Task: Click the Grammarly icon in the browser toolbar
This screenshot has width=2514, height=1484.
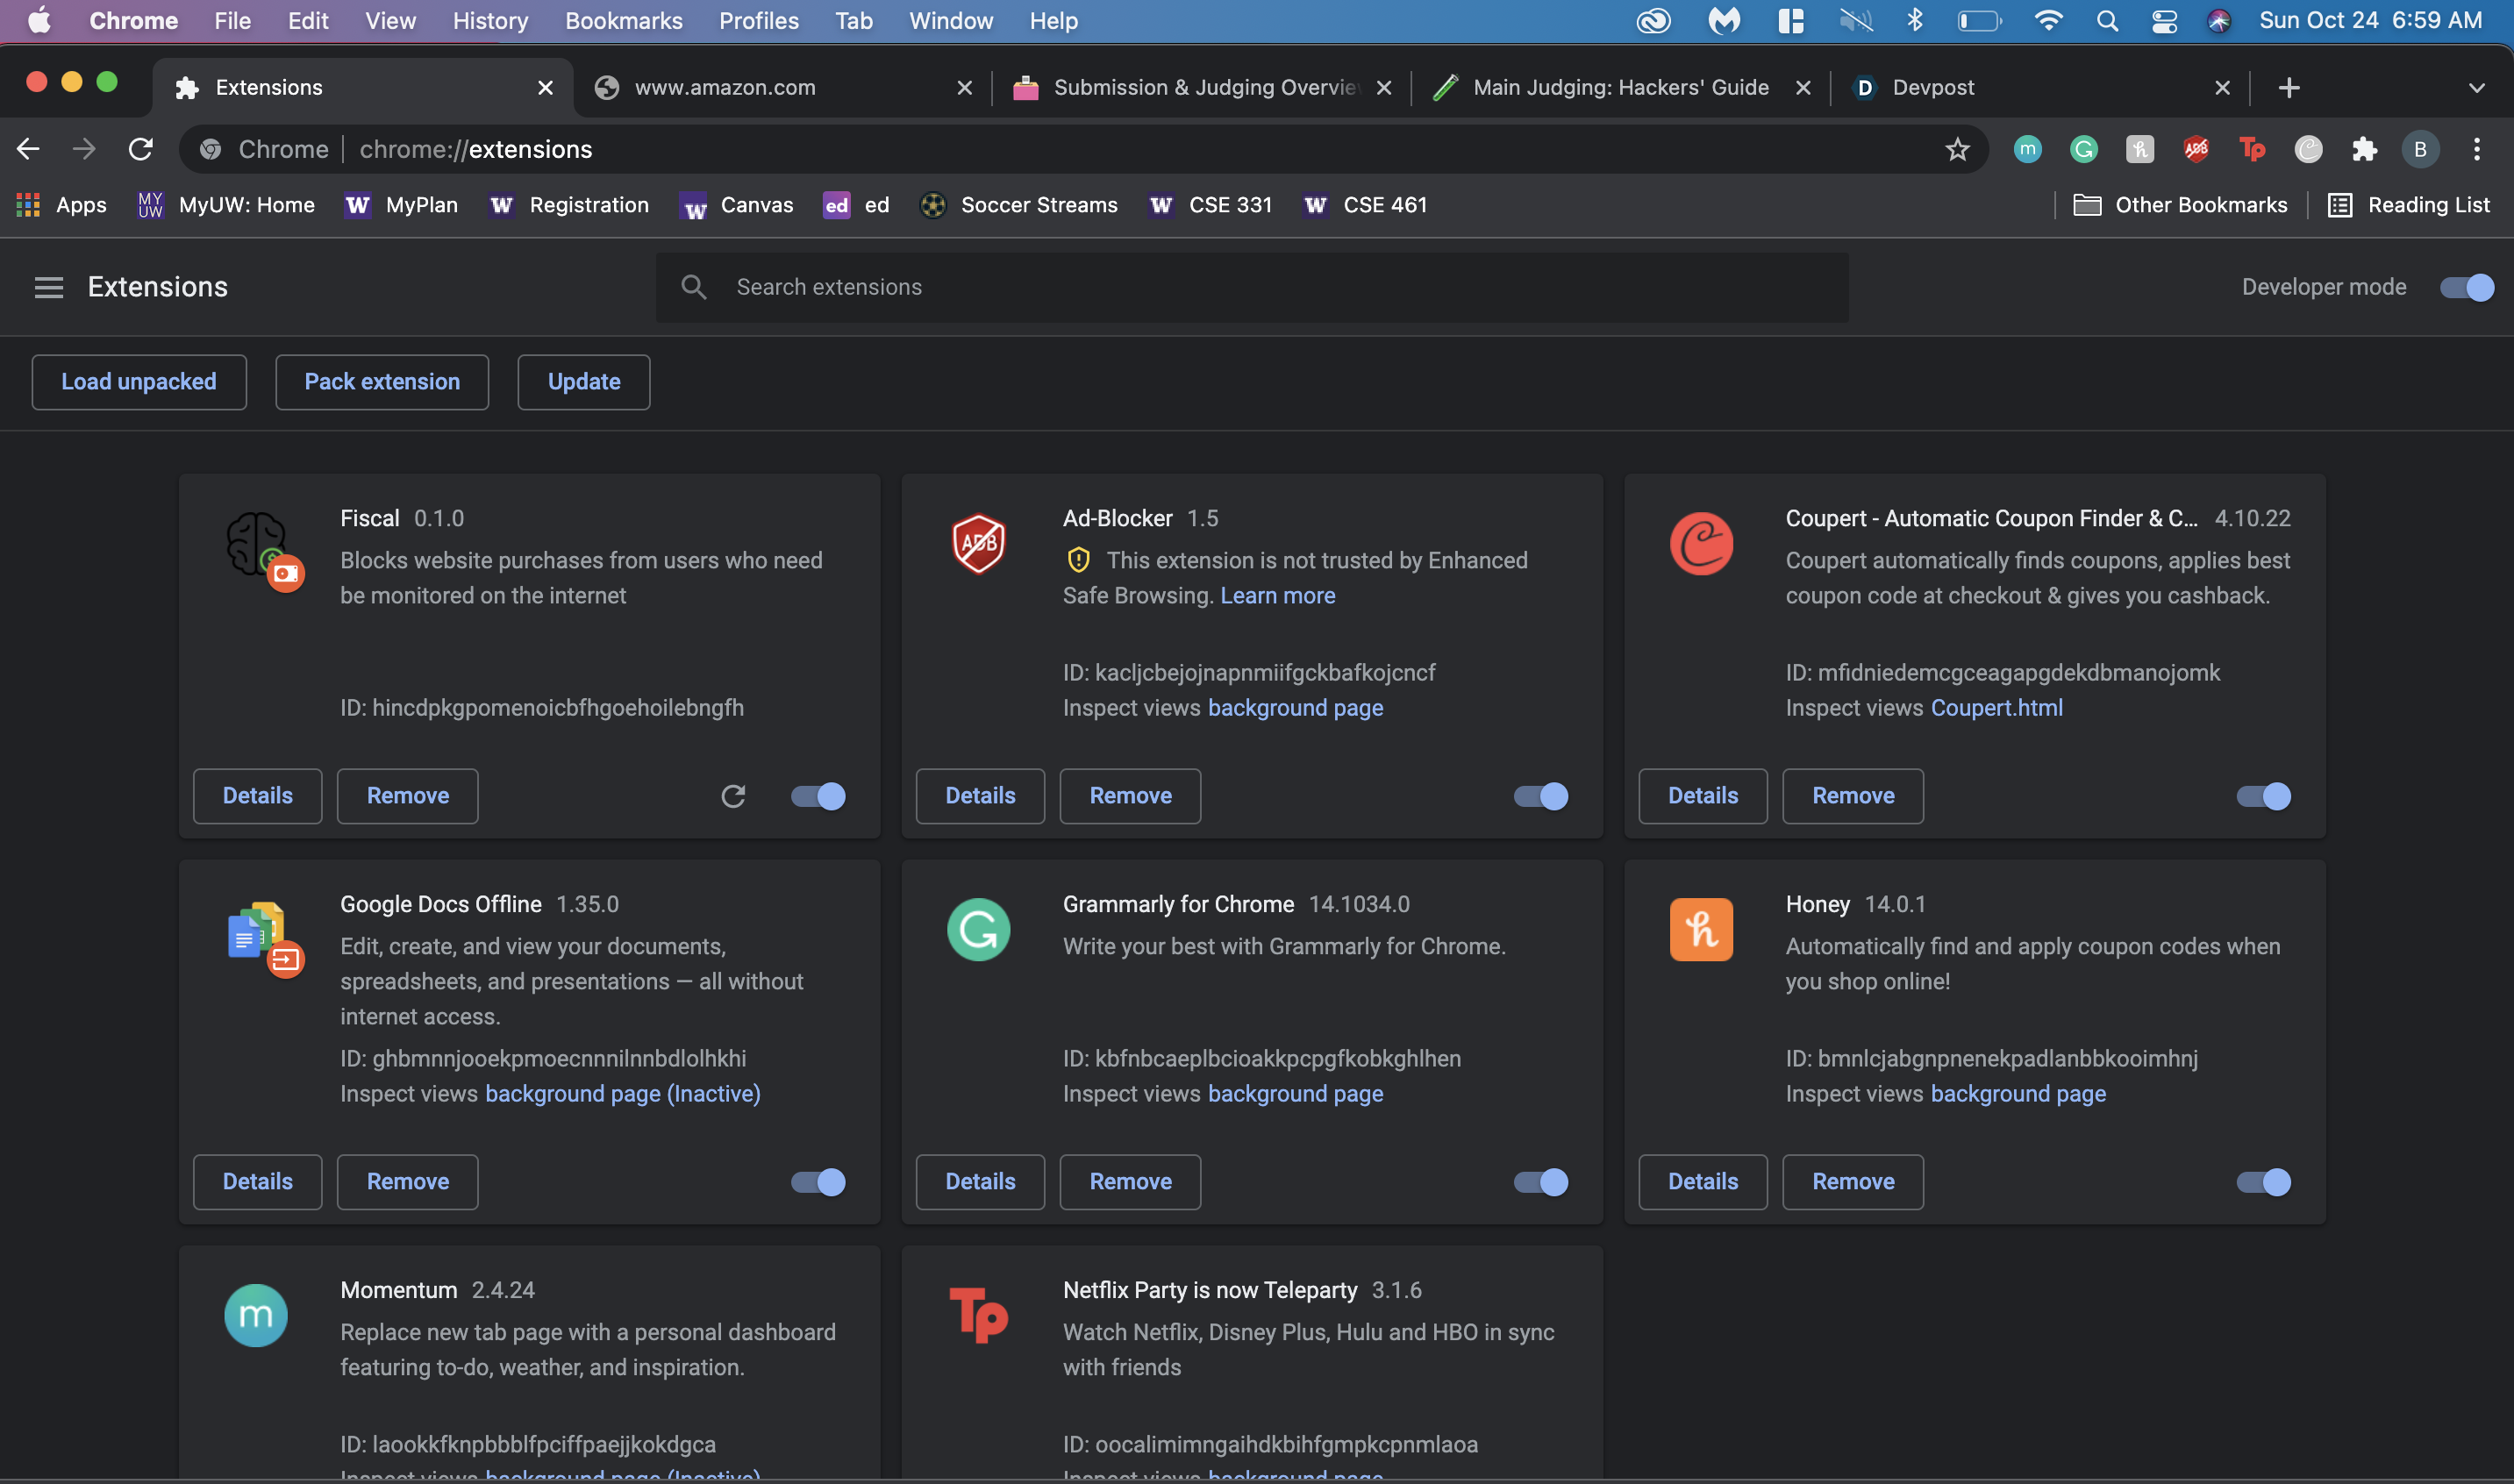Action: [2083, 150]
